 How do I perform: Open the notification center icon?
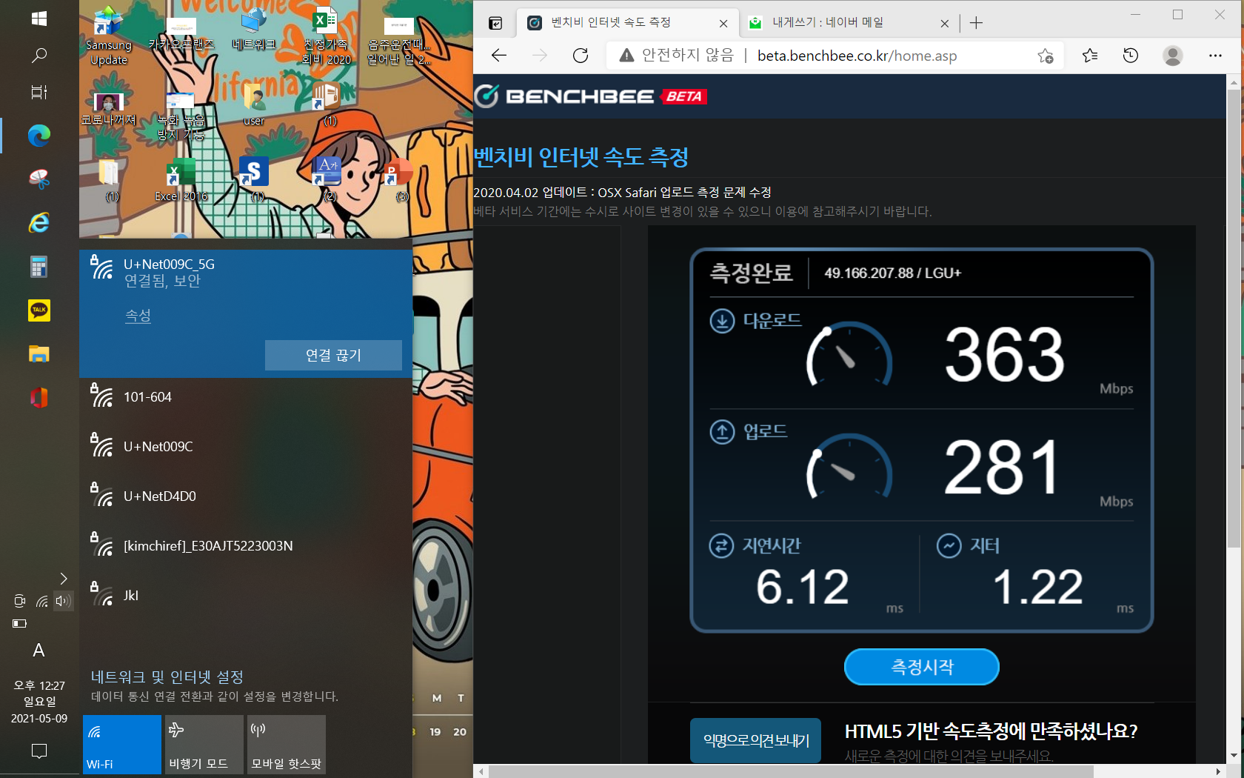point(39,751)
